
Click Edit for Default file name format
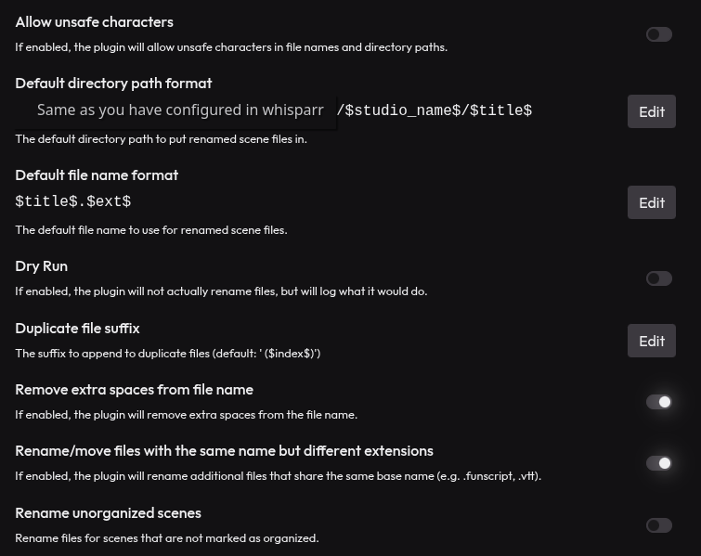coord(652,202)
